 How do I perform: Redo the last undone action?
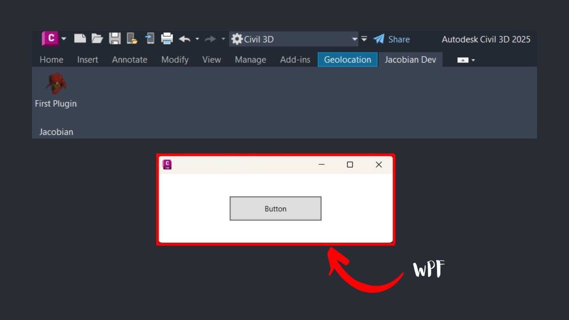click(210, 39)
